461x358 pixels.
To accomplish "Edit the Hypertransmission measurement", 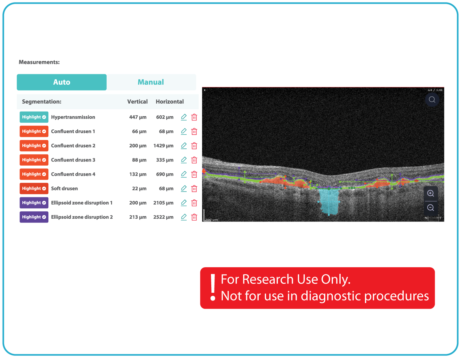I will [x=184, y=117].
